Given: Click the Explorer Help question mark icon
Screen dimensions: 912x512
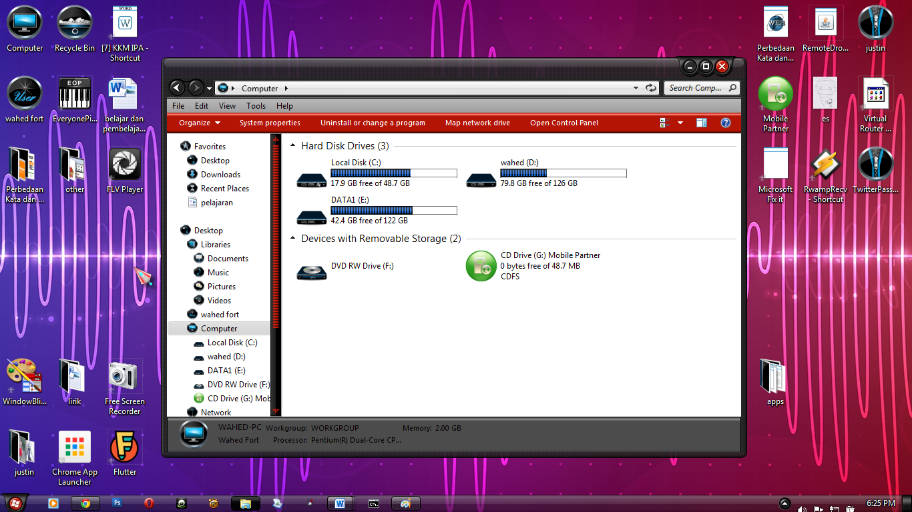Looking at the screenshot, I should pos(726,123).
